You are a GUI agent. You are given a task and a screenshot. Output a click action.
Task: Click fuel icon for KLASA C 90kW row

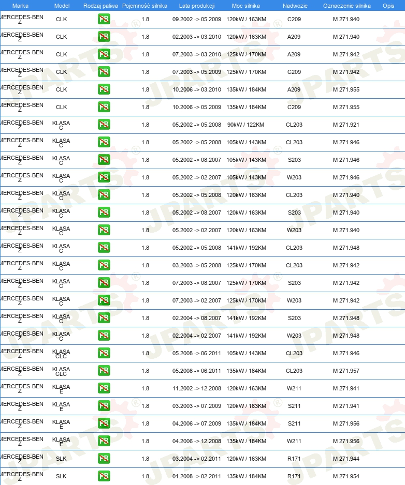point(104,125)
